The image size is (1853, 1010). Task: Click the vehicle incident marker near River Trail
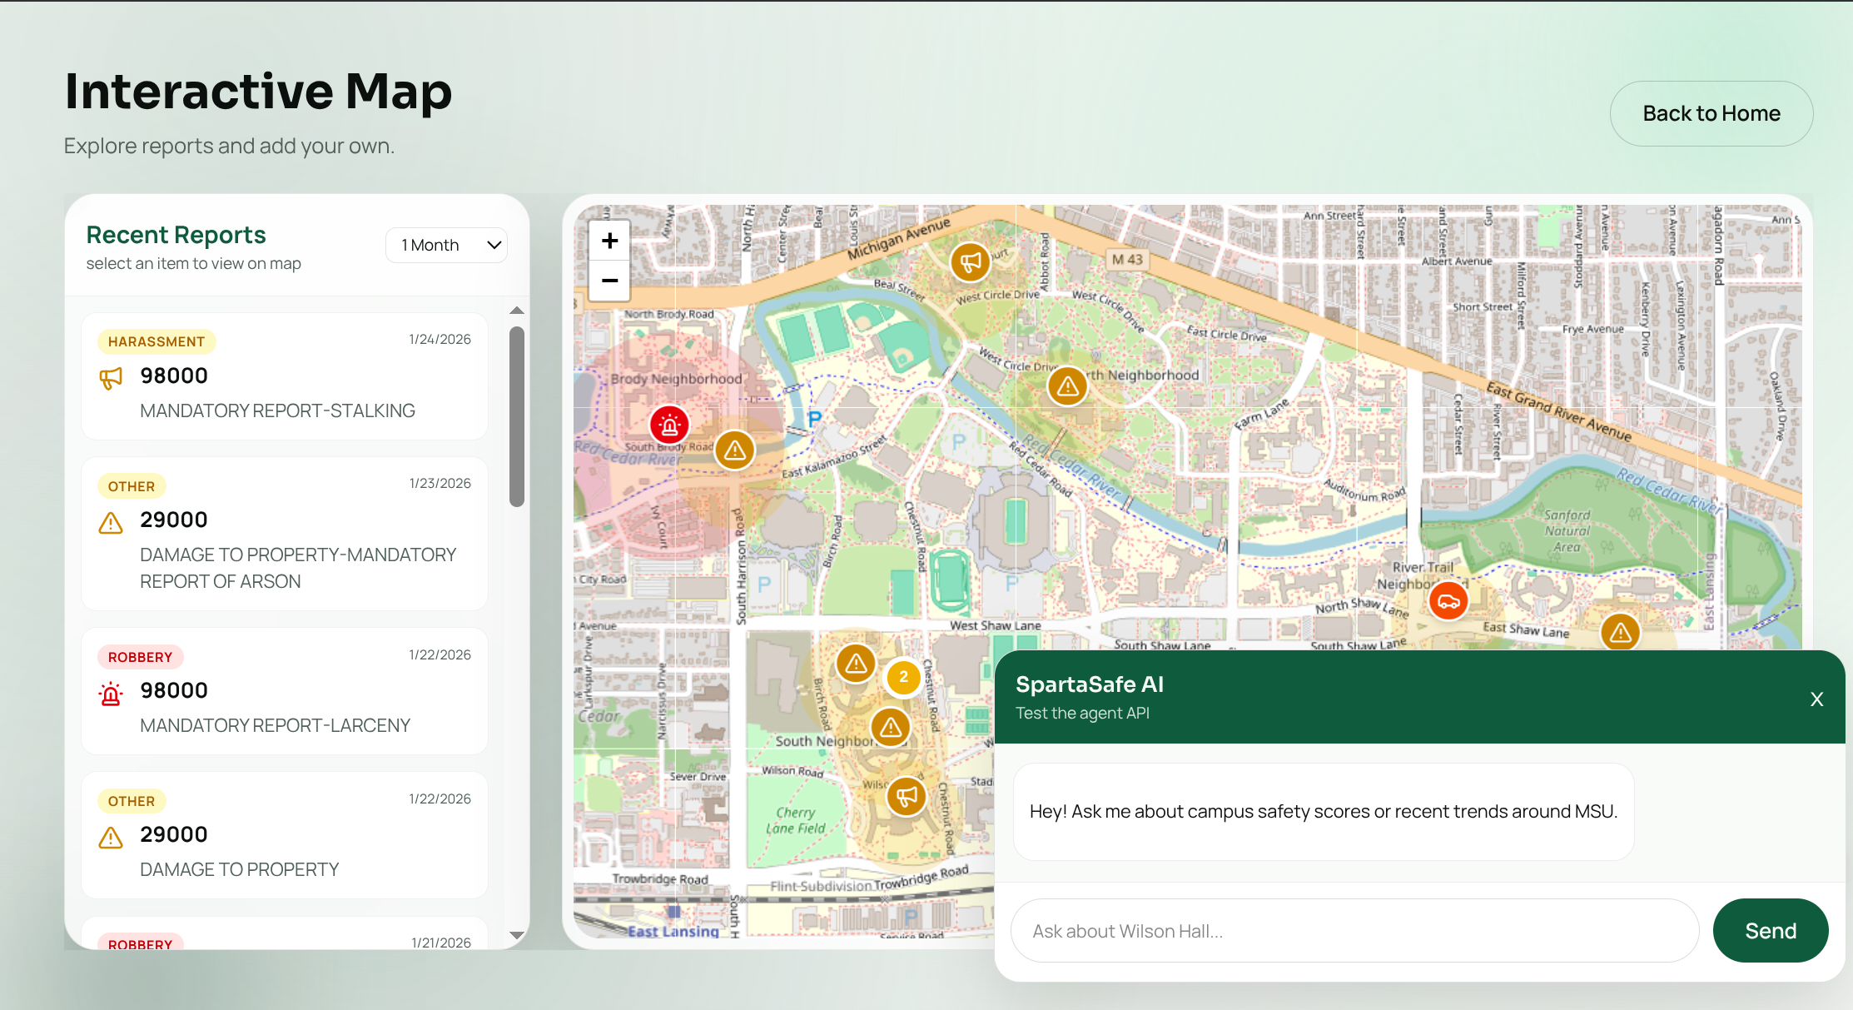pos(1448,601)
